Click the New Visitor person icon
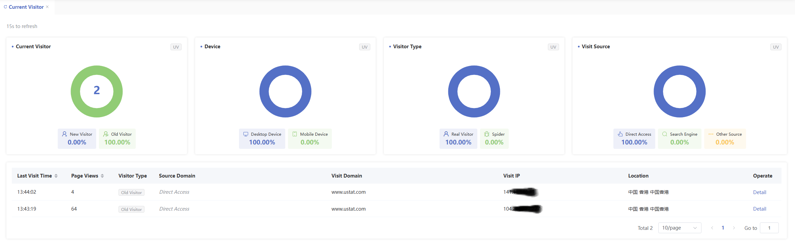The image size is (795, 241). (x=64, y=134)
